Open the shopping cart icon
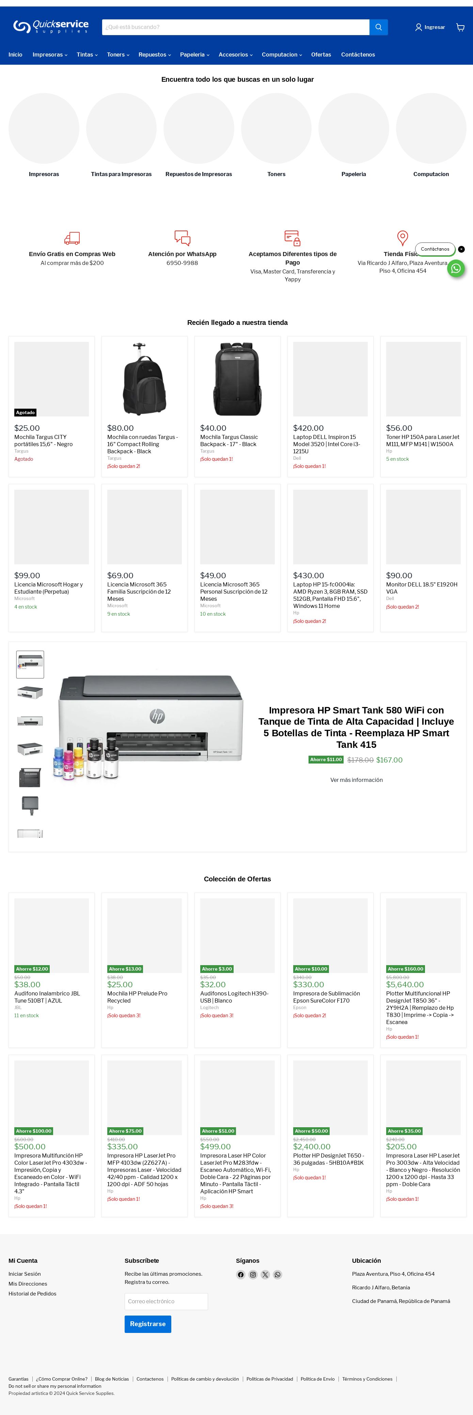Screen dimensions: 473x1415 [x=460, y=27]
